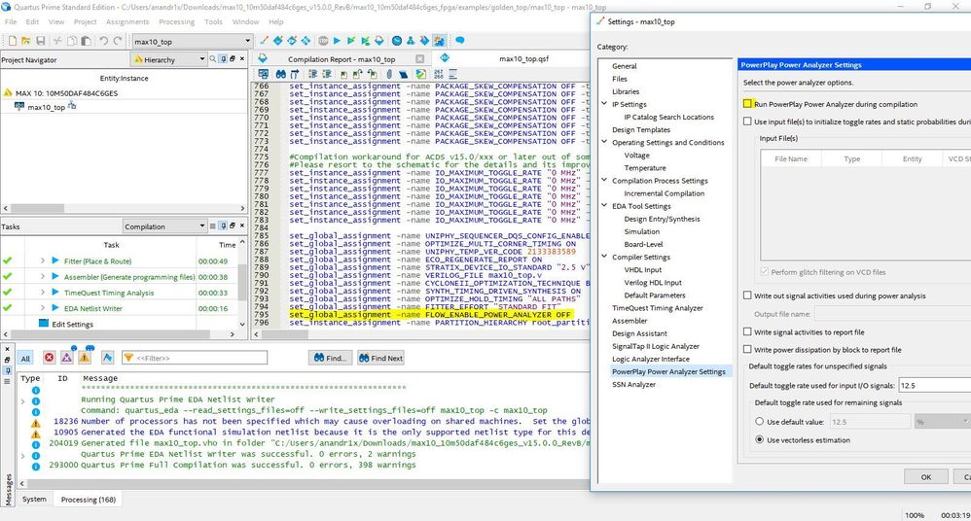Click the Stop Processing toolbar icon
This screenshot has height=521, width=971.
[322, 41]
